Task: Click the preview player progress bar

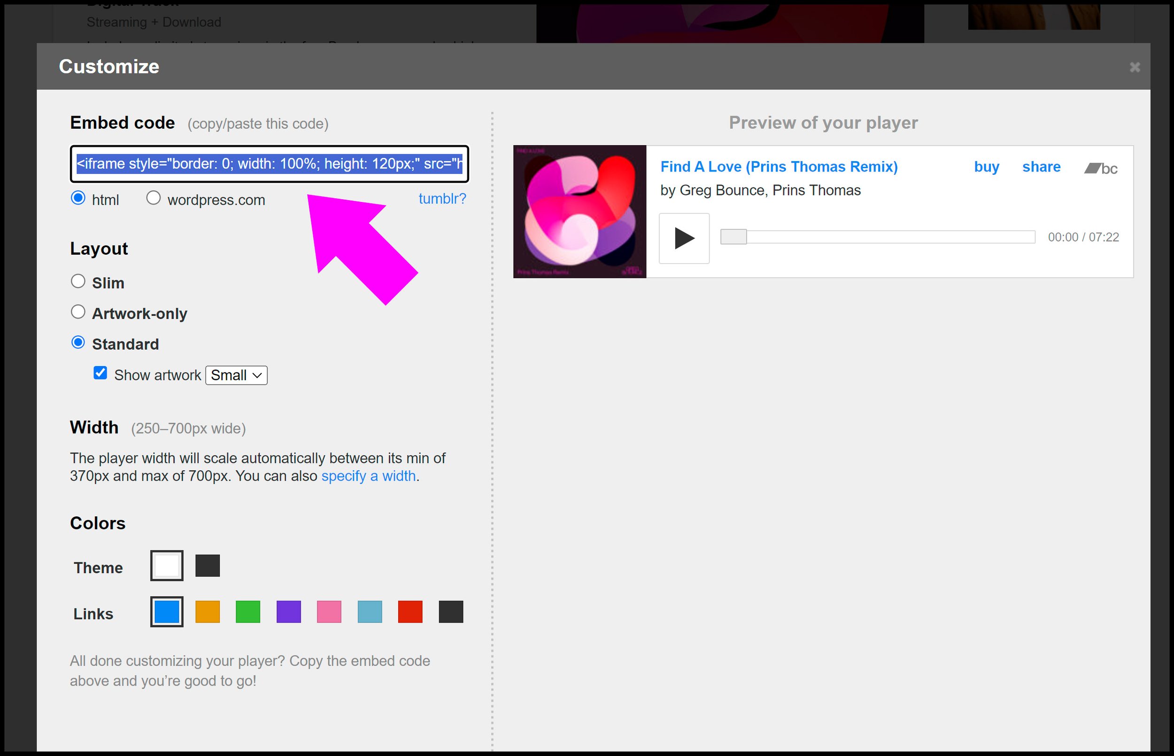Action: [x=878, y=237]
